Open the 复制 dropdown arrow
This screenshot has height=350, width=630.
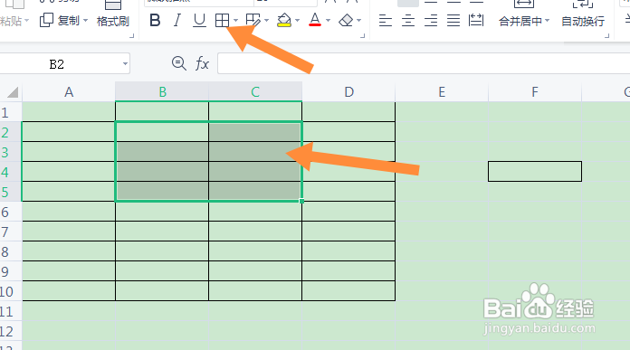pyautogui.click(x=86, y=21)
